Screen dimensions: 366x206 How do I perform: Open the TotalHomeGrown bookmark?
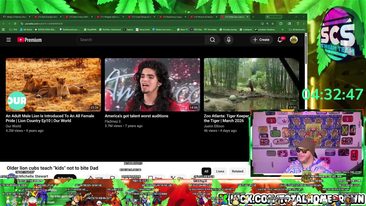click(x=70, y=29)
